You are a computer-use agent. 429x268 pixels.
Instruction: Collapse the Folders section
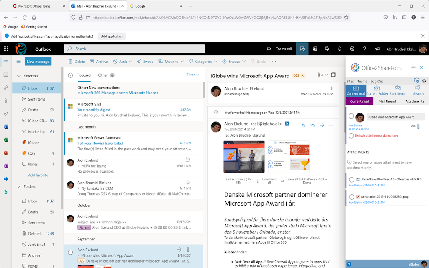(18, 186)
